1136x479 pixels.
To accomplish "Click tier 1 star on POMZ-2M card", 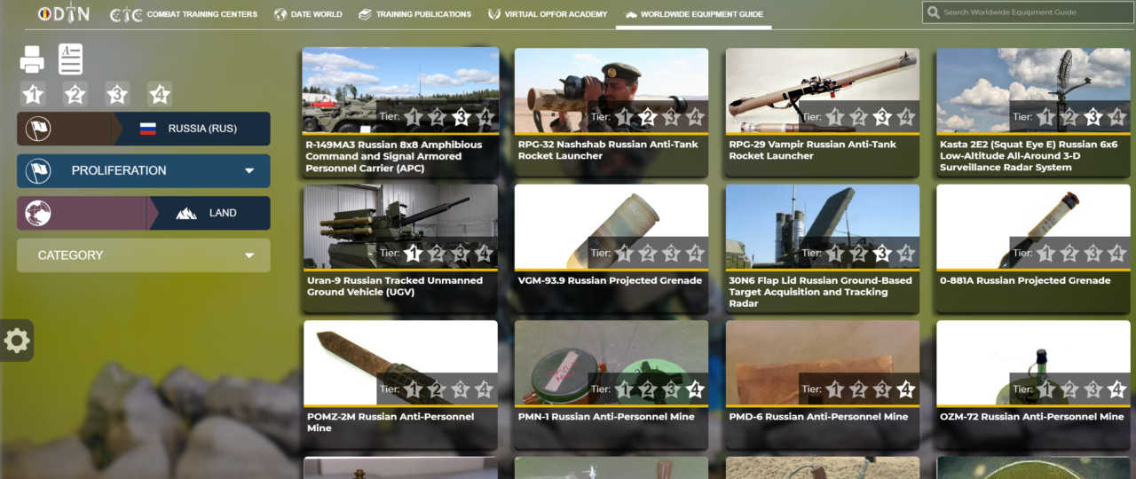I will (x=413, y=389).
